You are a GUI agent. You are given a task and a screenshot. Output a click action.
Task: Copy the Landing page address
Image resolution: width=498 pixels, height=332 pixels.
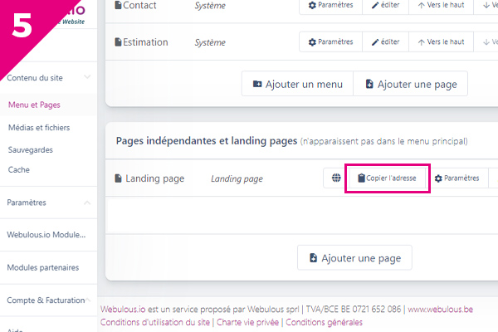386,178
